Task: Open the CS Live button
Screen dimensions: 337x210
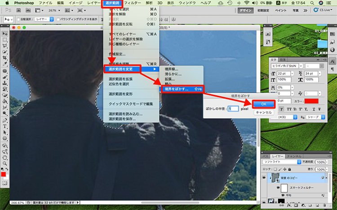Action: tap(323, 10)
